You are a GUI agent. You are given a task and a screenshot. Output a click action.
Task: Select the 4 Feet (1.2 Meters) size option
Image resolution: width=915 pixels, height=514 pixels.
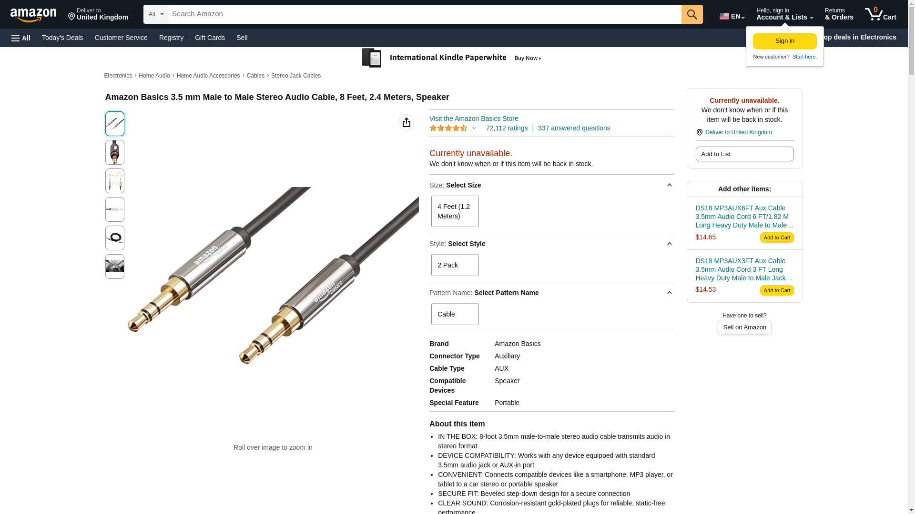(455, 211)
